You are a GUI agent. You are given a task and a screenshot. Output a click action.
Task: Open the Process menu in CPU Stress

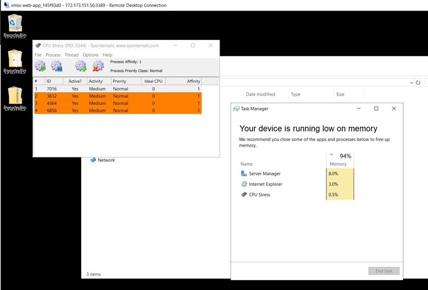(53, 55)
